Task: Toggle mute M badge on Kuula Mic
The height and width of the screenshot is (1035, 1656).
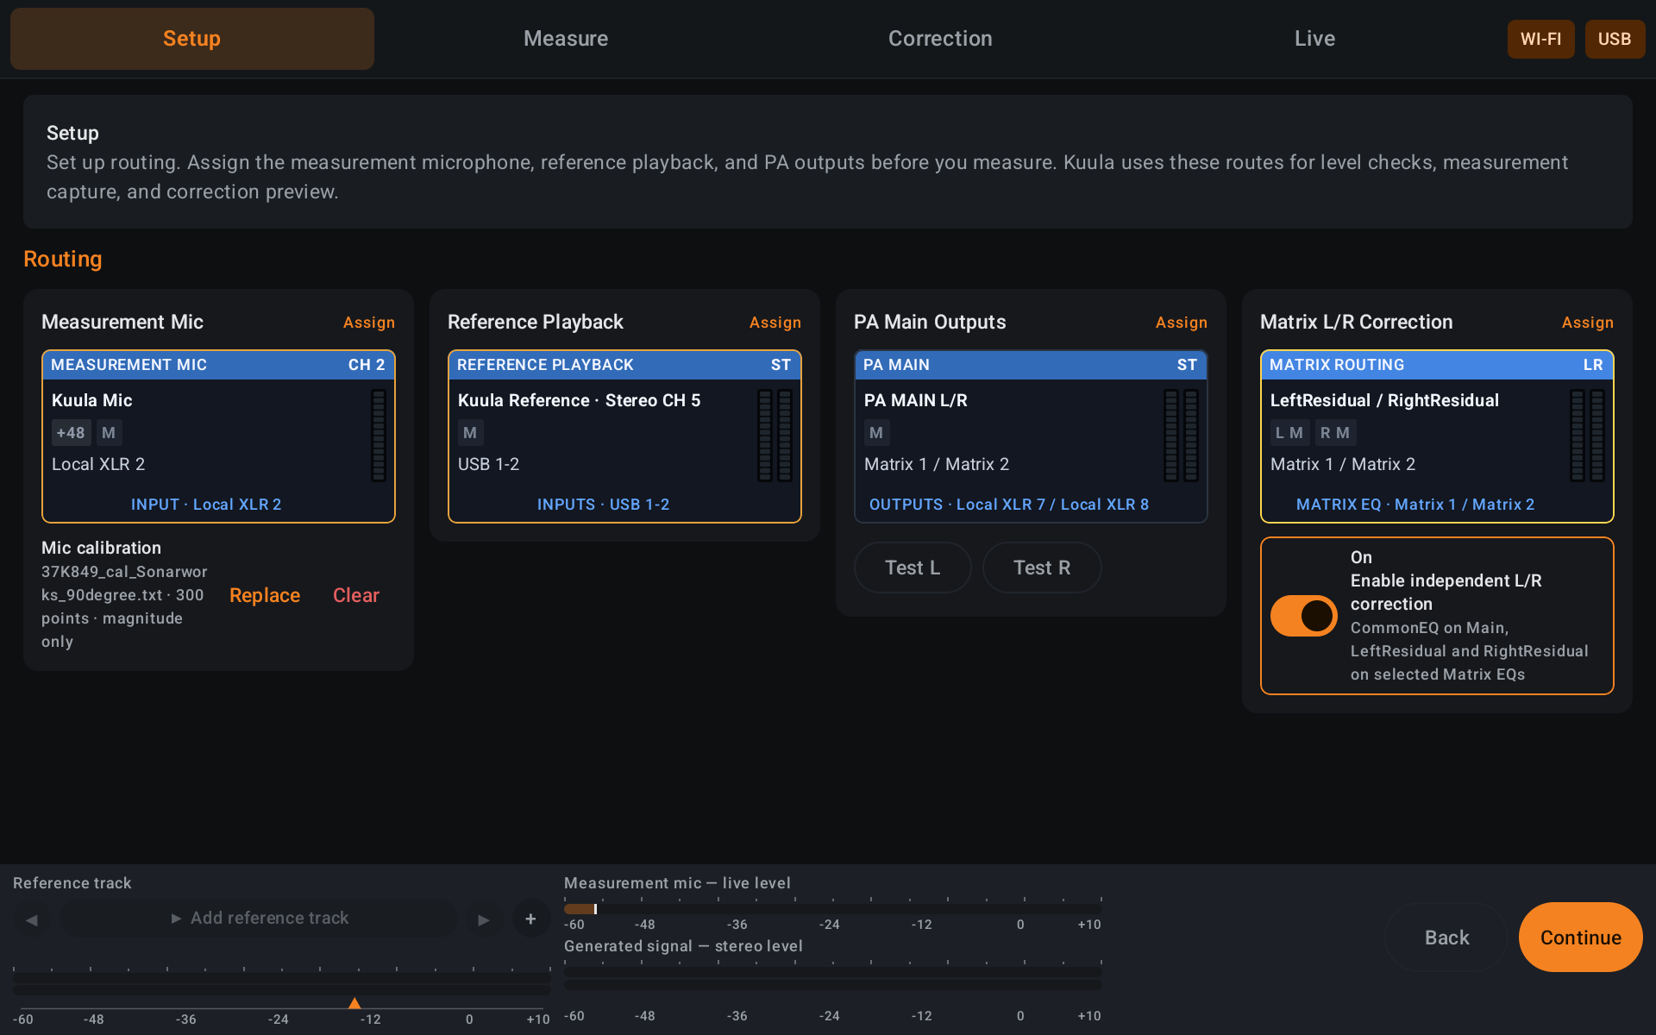Action: [x=109, y=433]
